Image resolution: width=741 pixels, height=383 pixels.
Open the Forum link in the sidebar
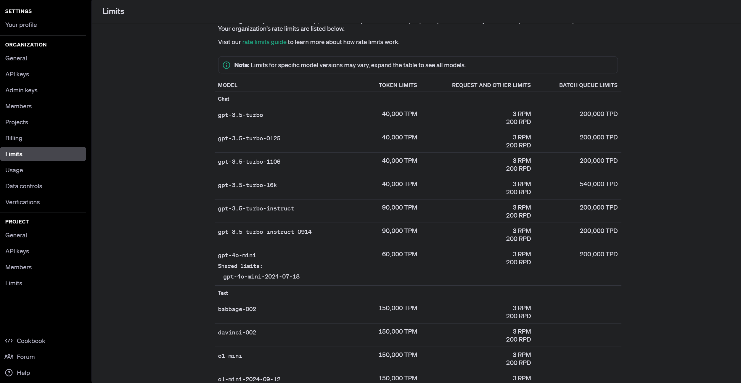pyautogui.click(x=26, y=357)
